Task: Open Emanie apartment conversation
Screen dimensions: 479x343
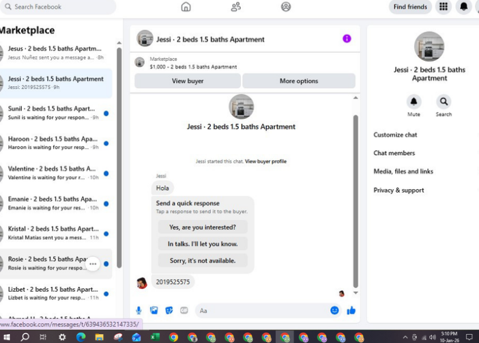Action: click(56, 203)
